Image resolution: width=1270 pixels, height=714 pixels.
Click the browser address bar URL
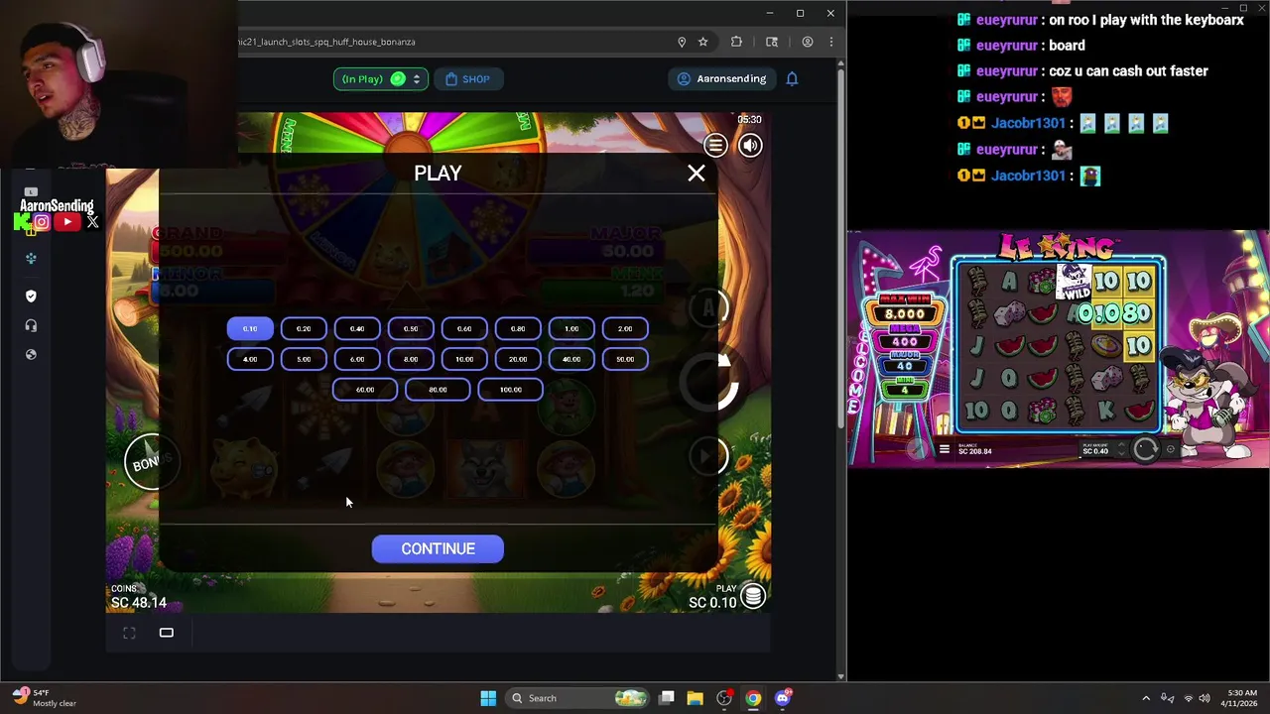327,42
